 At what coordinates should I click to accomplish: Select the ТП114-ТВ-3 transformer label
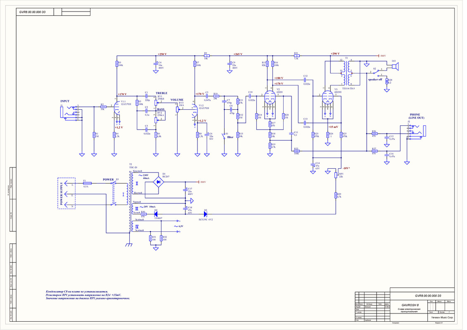pos(348,88)
